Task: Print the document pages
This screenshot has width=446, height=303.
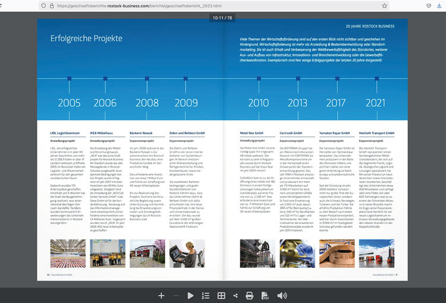Action: (249, 296)
